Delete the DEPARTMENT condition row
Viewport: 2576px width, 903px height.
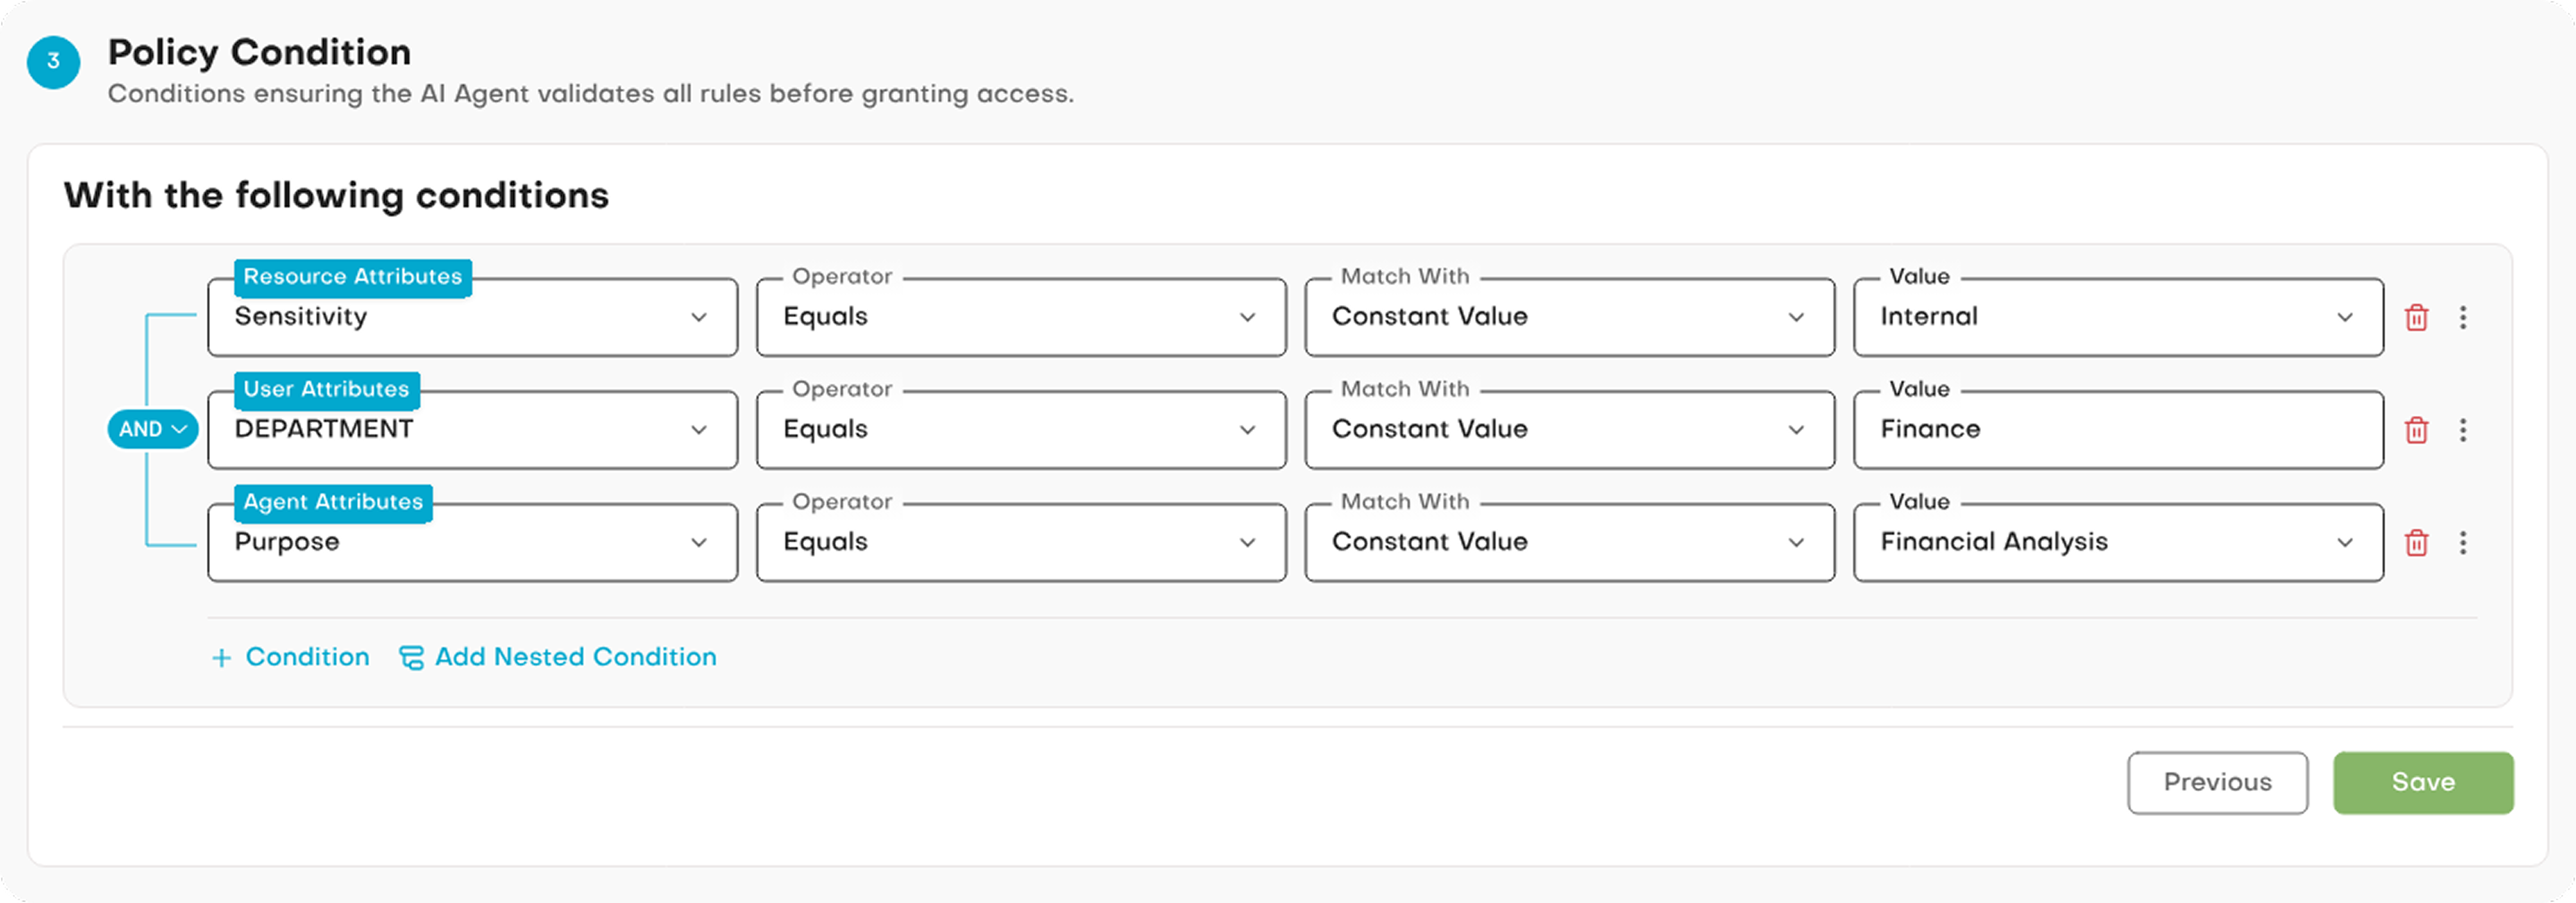point(2416,430)
